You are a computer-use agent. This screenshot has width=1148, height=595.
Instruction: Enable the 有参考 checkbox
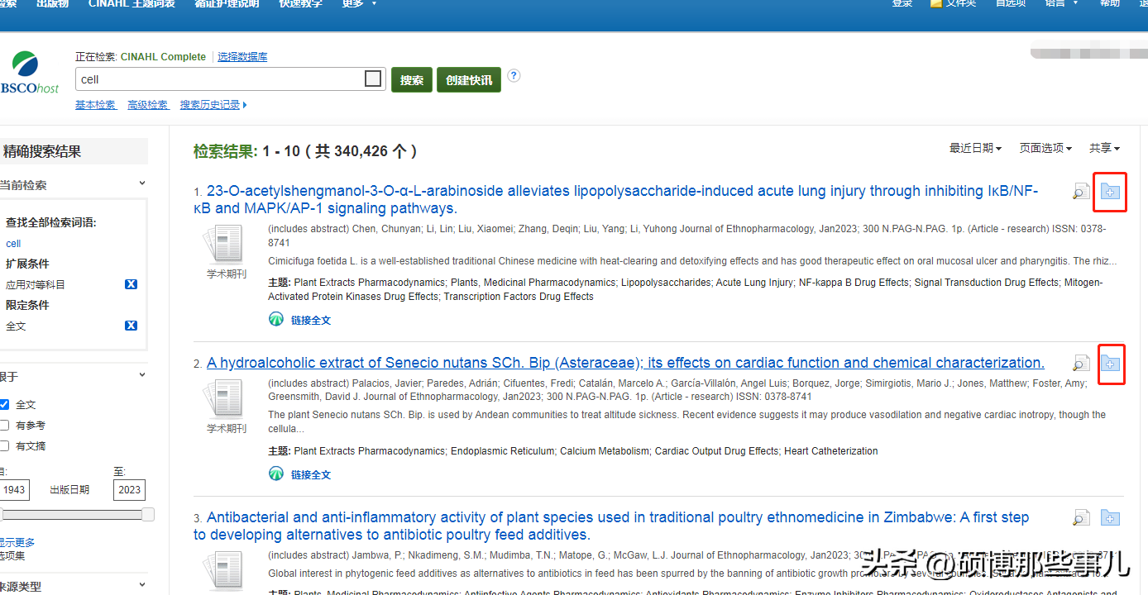click(x=5, y=425)
